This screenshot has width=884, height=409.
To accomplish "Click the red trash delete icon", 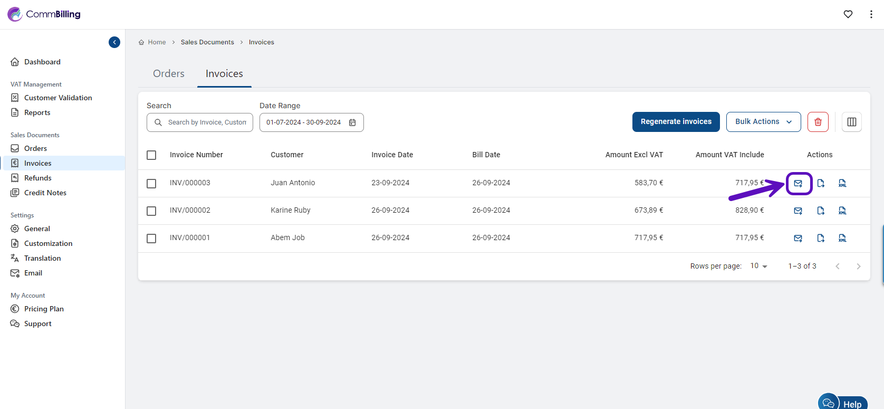I will pyautogui.click(x=818, y=122).
